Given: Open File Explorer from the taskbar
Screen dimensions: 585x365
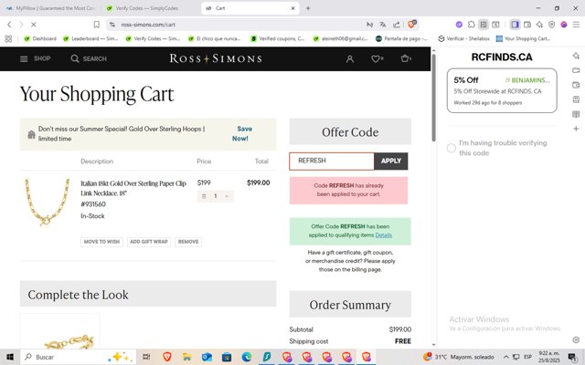Looking at the screenshot, I should [x=186, y=357].
